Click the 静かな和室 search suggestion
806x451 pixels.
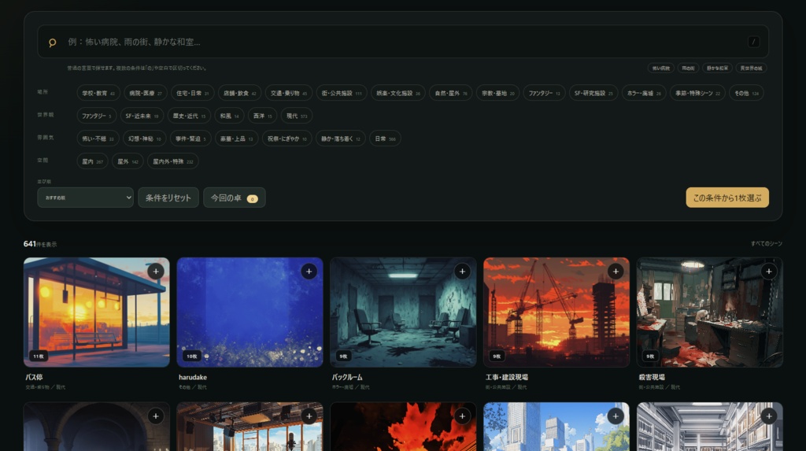point(717,68)
